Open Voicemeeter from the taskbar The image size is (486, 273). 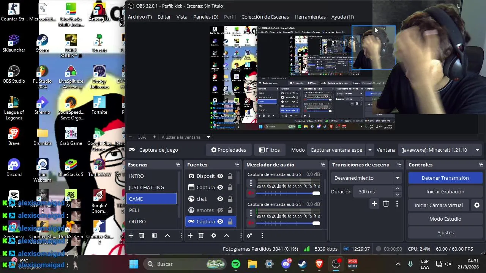tap(353, 264)
